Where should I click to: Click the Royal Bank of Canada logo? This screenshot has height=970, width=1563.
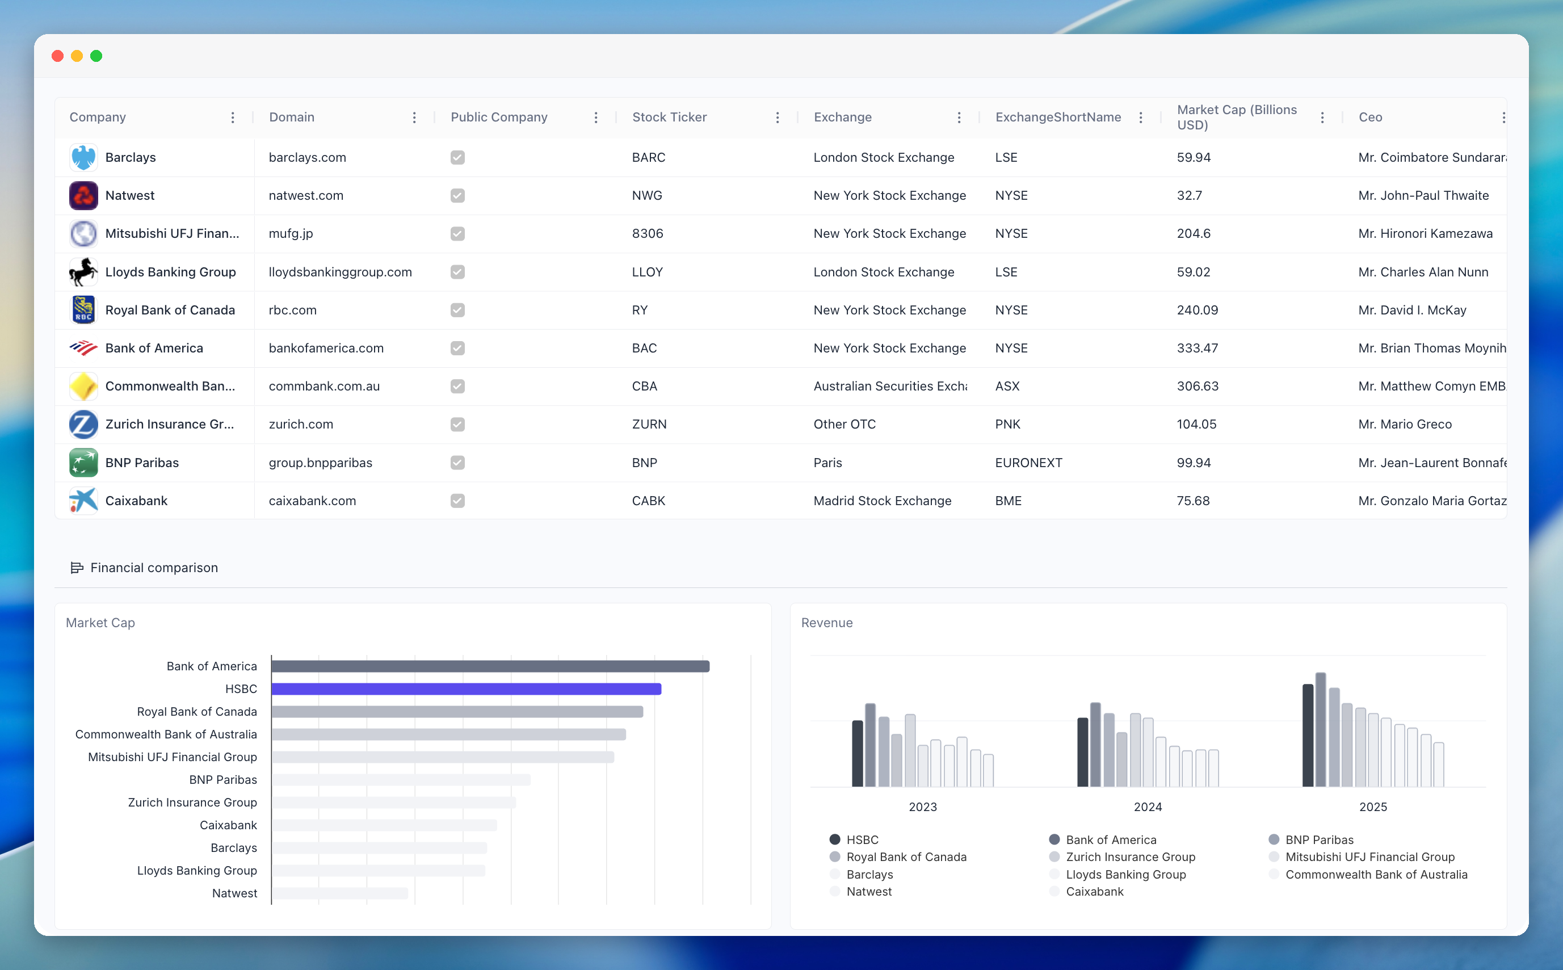click(x=83, y=310)
